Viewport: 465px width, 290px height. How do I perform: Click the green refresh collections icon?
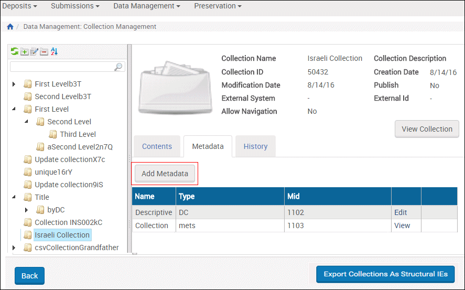pyautogui.click(x=15, y=51)
